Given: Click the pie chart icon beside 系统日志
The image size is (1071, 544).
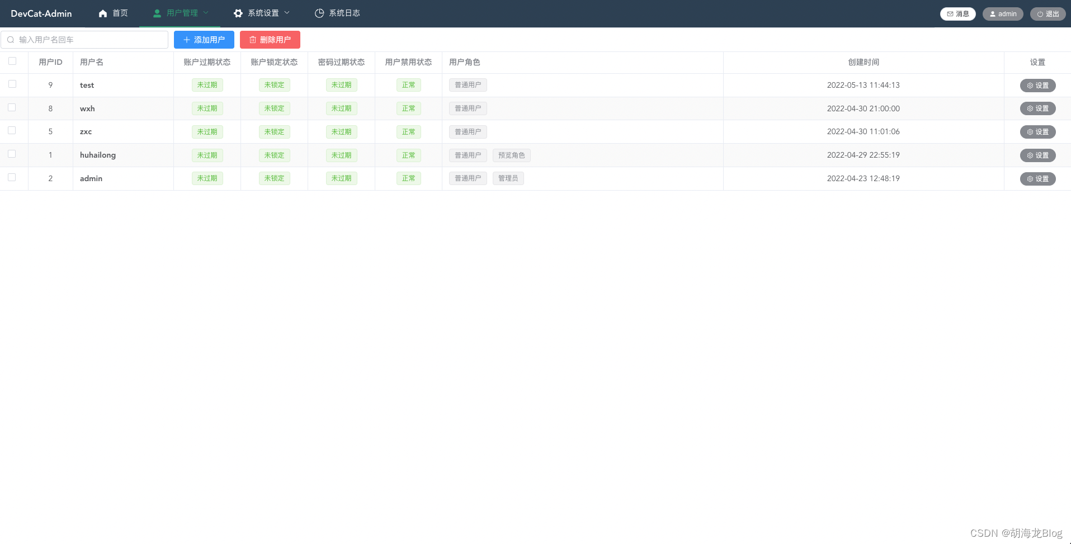Looking at the screenshot, I should pyautogui.click(x=319, y=13).
